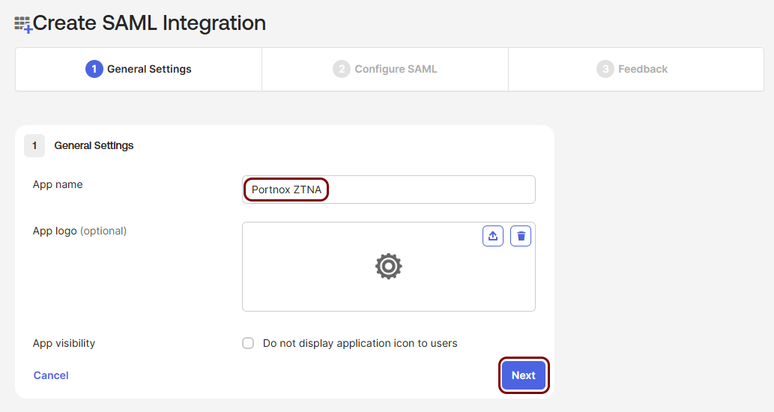The height and width of the screenshot is (412, 774).
Task: Click the 'Do not display application icon to users' label
Action: (360, 343)
